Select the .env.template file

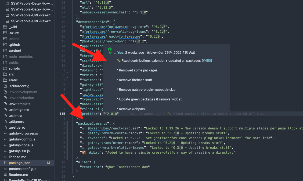point(20,104)
